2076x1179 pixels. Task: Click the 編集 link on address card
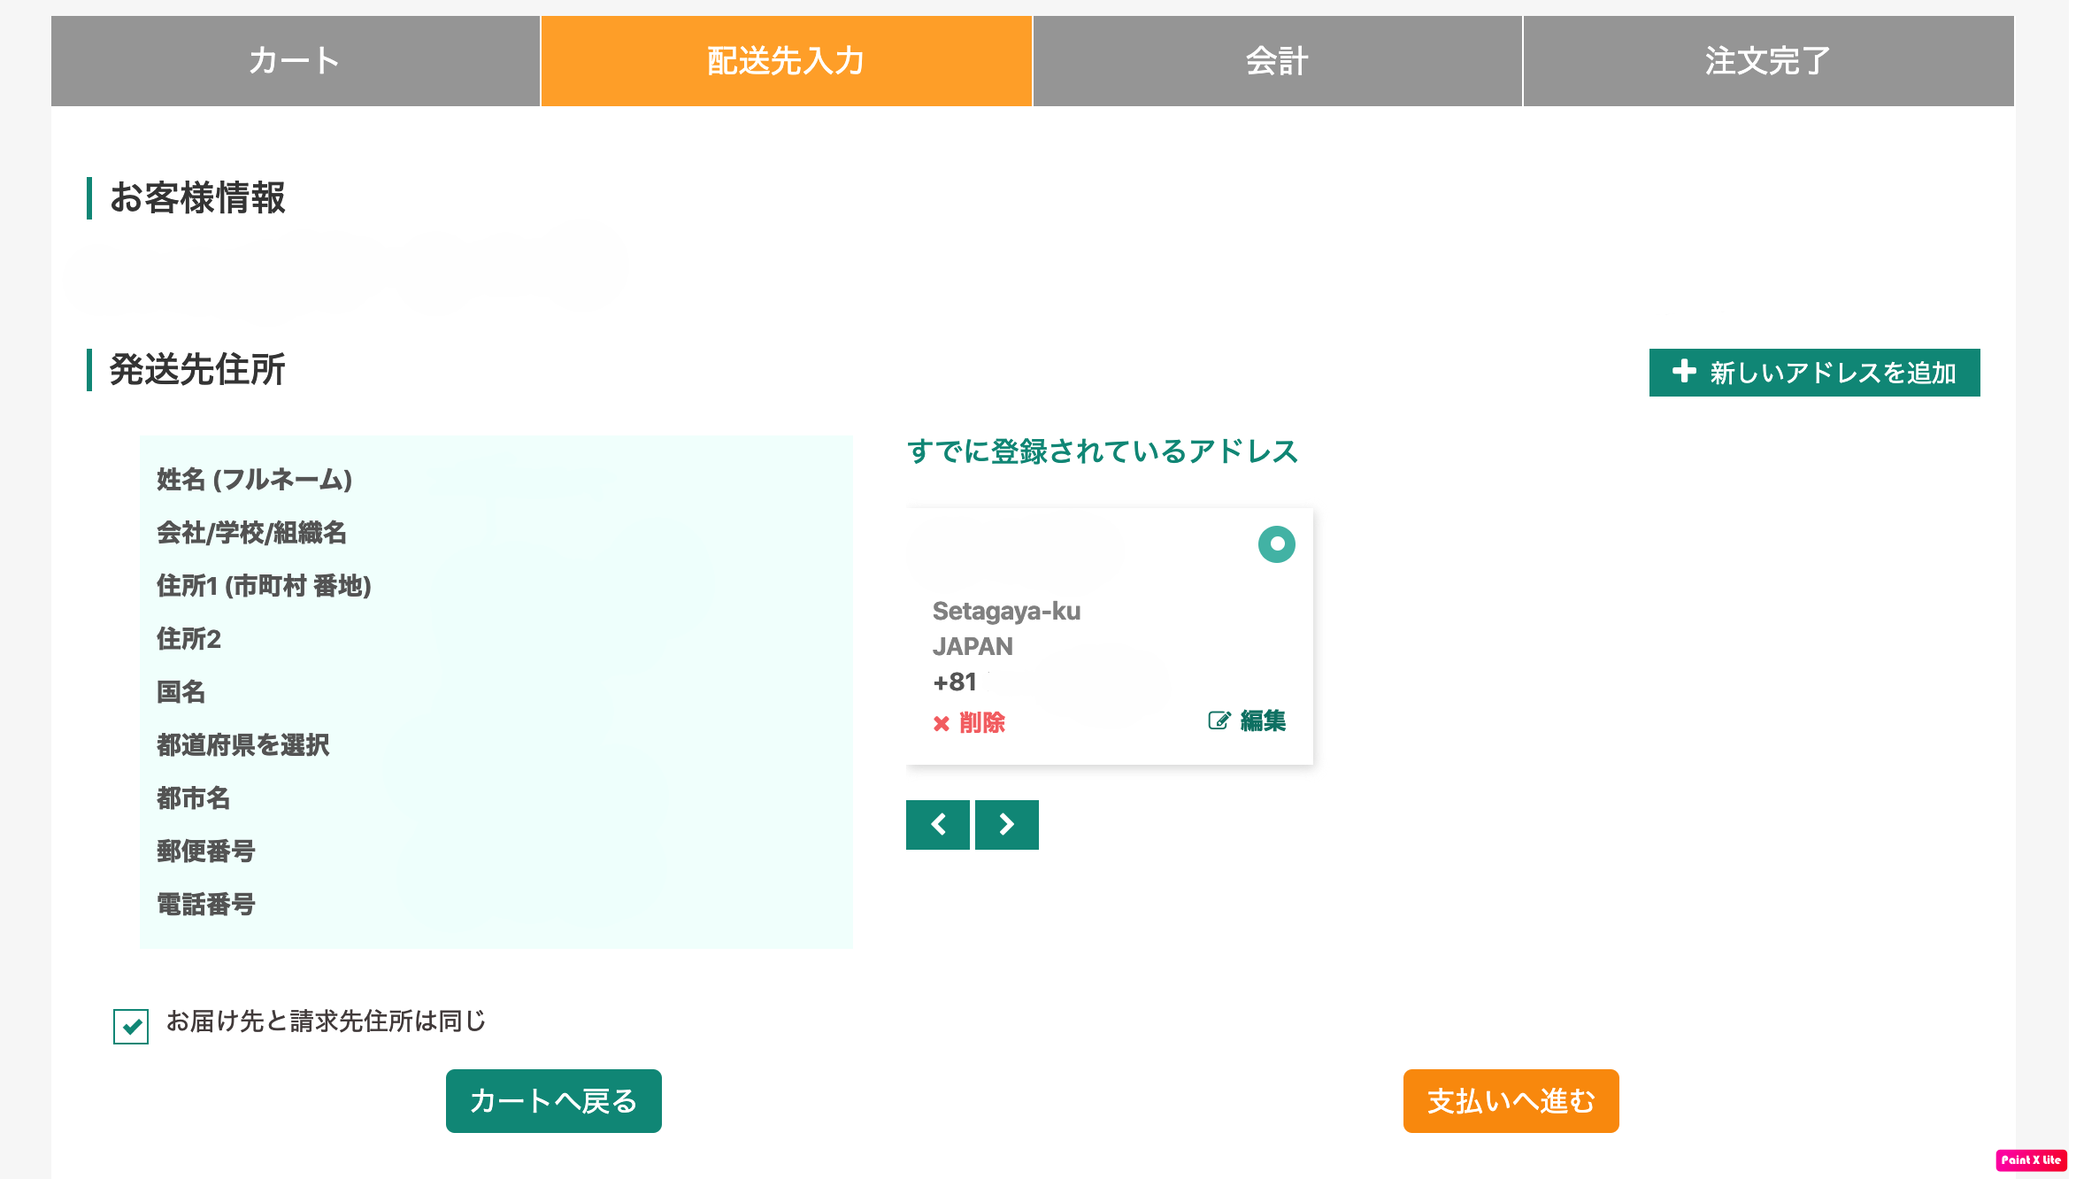1263,720
